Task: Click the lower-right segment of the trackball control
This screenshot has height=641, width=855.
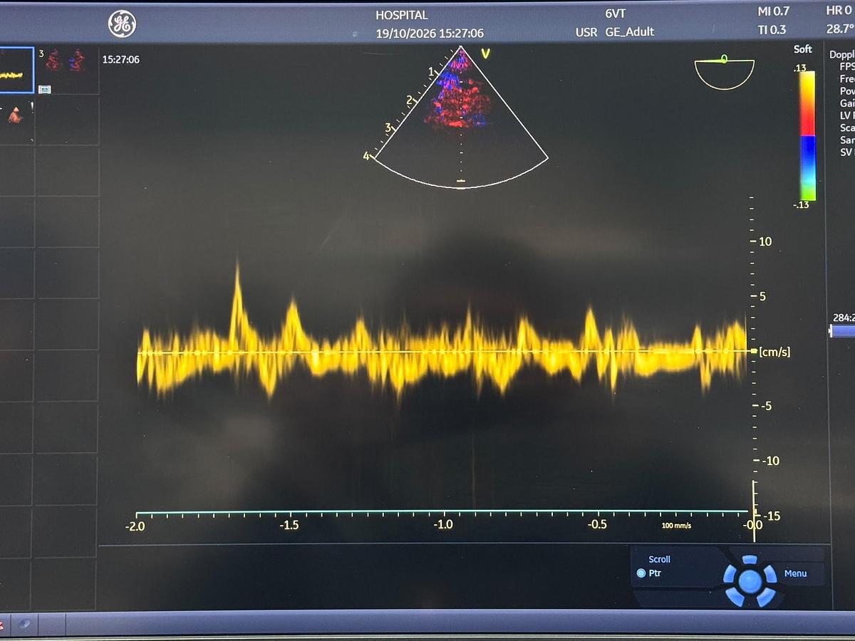Action: pos(767,597)
